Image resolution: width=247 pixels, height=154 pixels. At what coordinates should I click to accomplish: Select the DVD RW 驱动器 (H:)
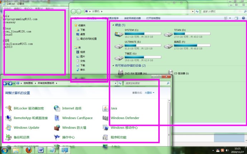pyautogui.click(x=132, y=73)
